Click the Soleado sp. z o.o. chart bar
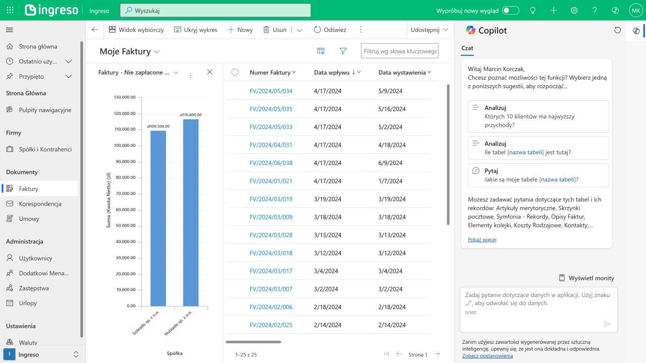This screenshot has height=363, width=646. (158, 218)
